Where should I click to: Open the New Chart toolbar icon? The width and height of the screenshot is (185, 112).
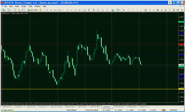coord(3,10)
